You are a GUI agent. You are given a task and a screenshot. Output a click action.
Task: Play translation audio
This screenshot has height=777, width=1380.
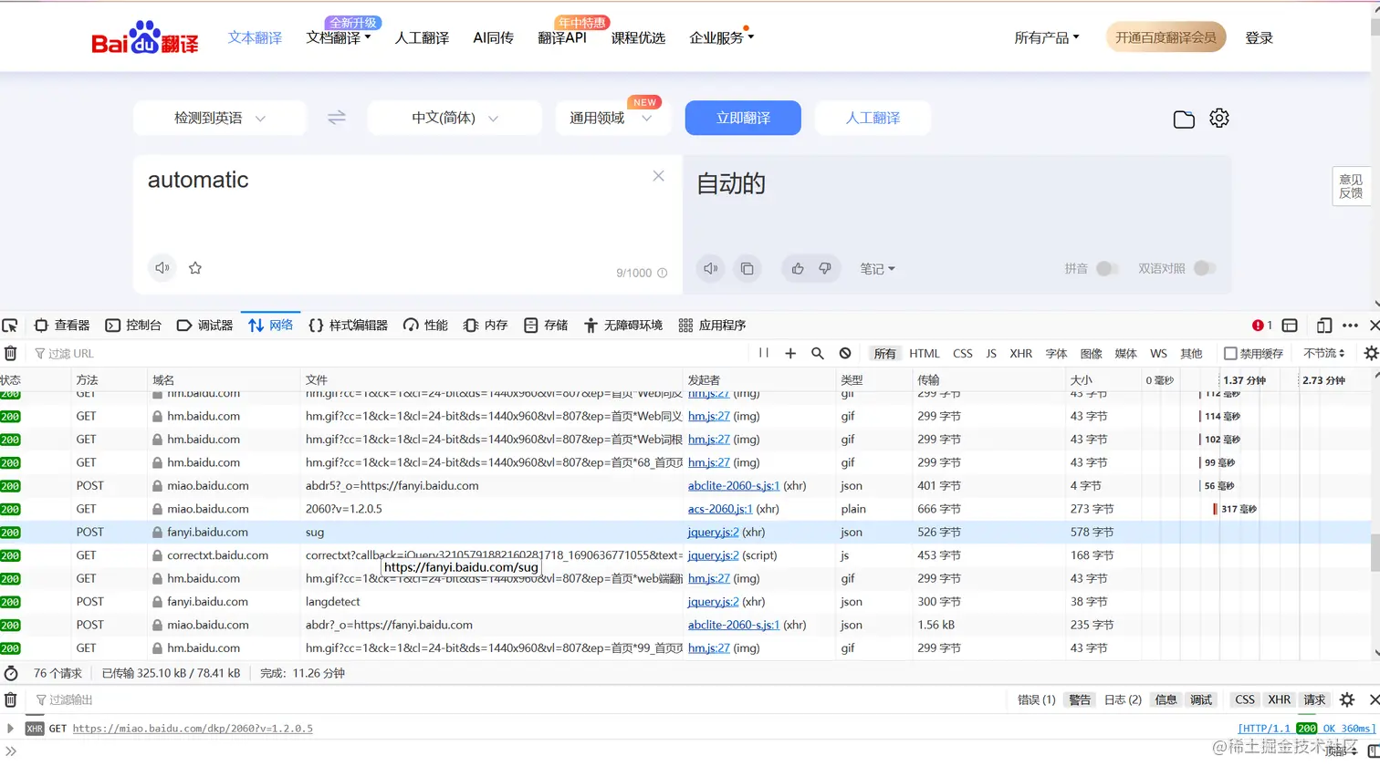(711, 268)
